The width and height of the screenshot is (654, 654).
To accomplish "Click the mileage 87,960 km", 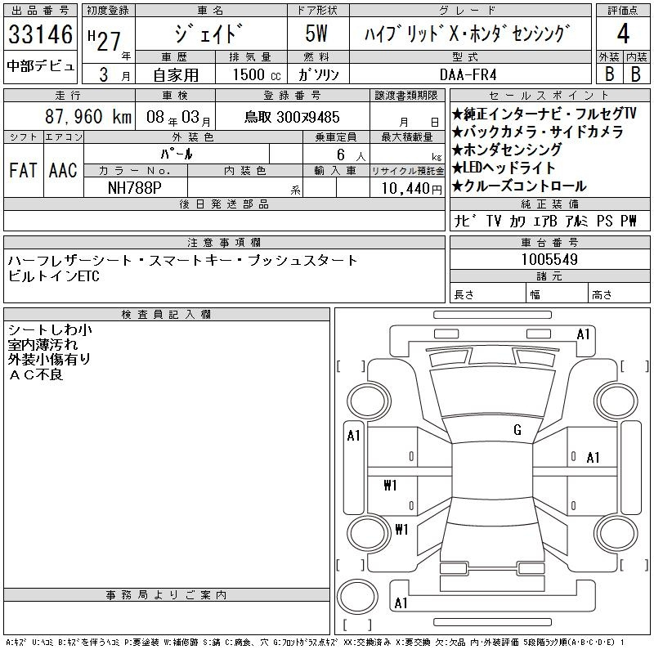I will point(88,116).
